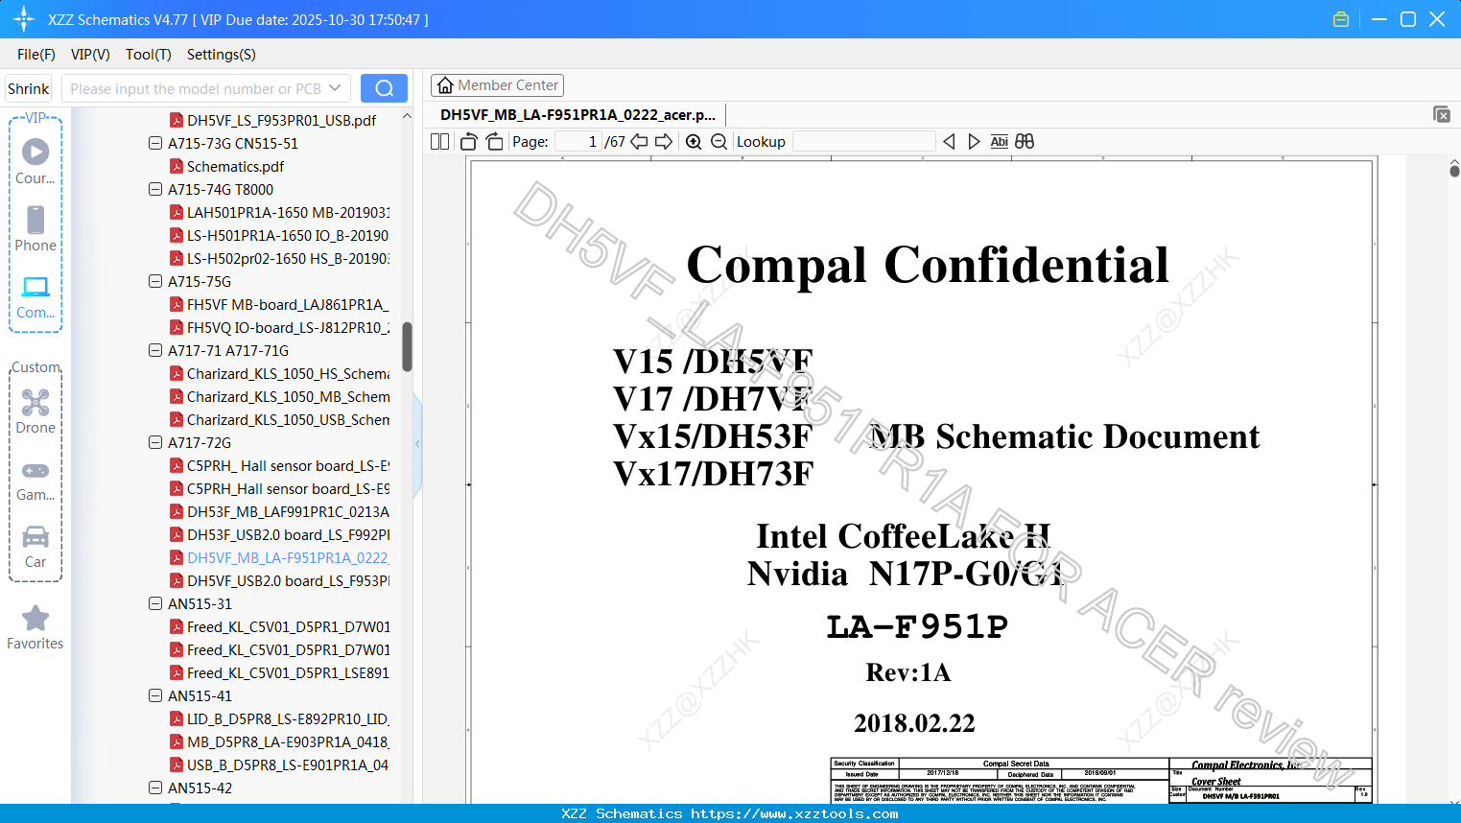Viewport: 1461px width, 823px height.
Task: Collapse the A715-73G CN515-51 folder
Action: point(155,143)
